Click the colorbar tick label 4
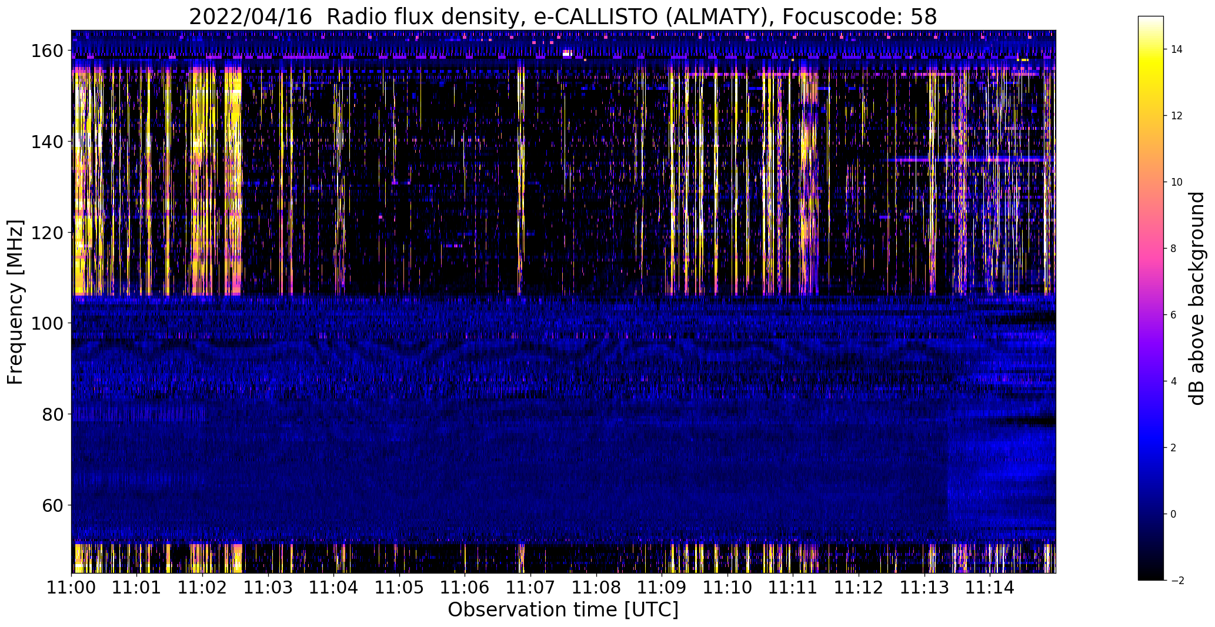This screenshot has height=627, width=1215. [1174, 381]
